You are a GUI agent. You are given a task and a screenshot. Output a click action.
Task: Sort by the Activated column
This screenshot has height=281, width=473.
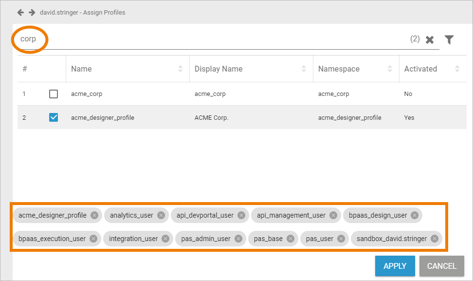pos(457,69)
